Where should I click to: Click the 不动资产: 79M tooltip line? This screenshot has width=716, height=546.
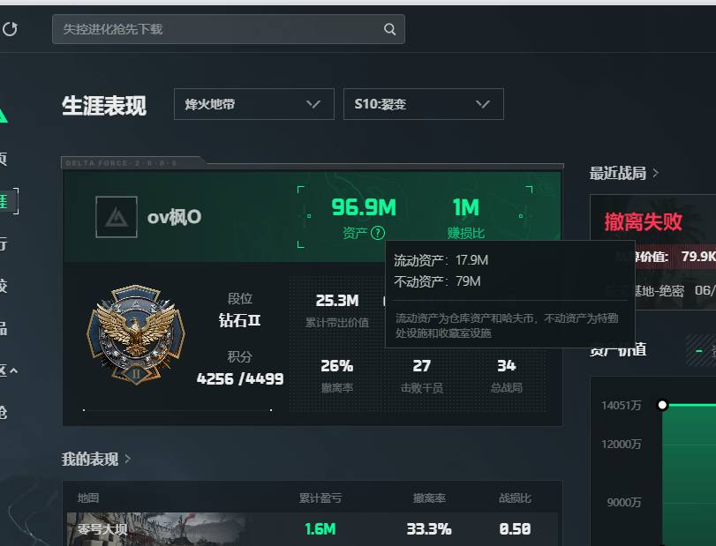437,281
